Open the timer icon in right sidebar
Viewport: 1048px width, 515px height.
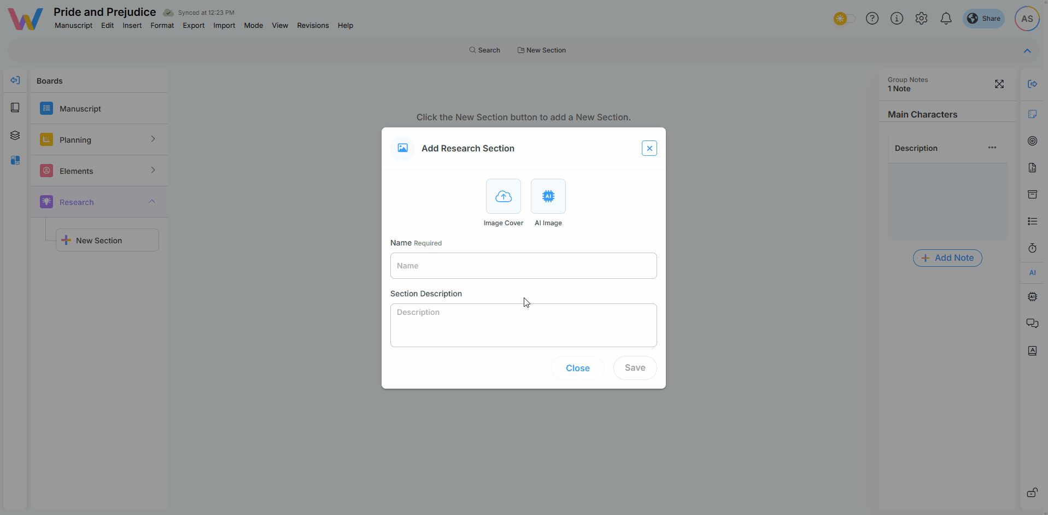tap(1032, 248)
